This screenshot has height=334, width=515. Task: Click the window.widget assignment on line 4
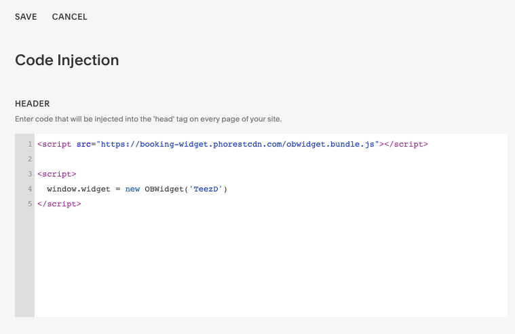tap(137, 189)
